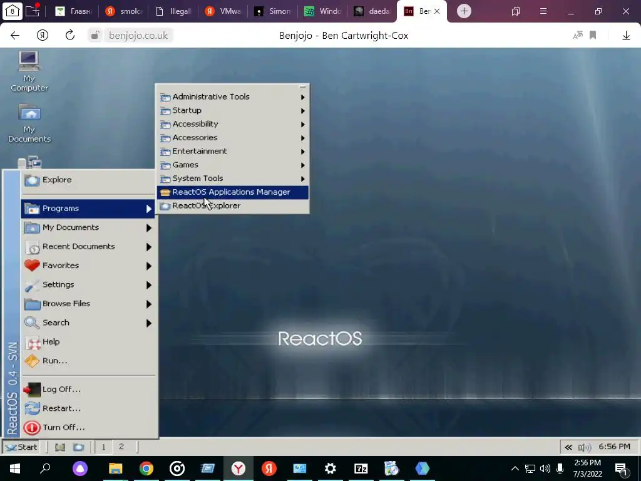Open Chrome from Windows taskbar

[146, 468]
